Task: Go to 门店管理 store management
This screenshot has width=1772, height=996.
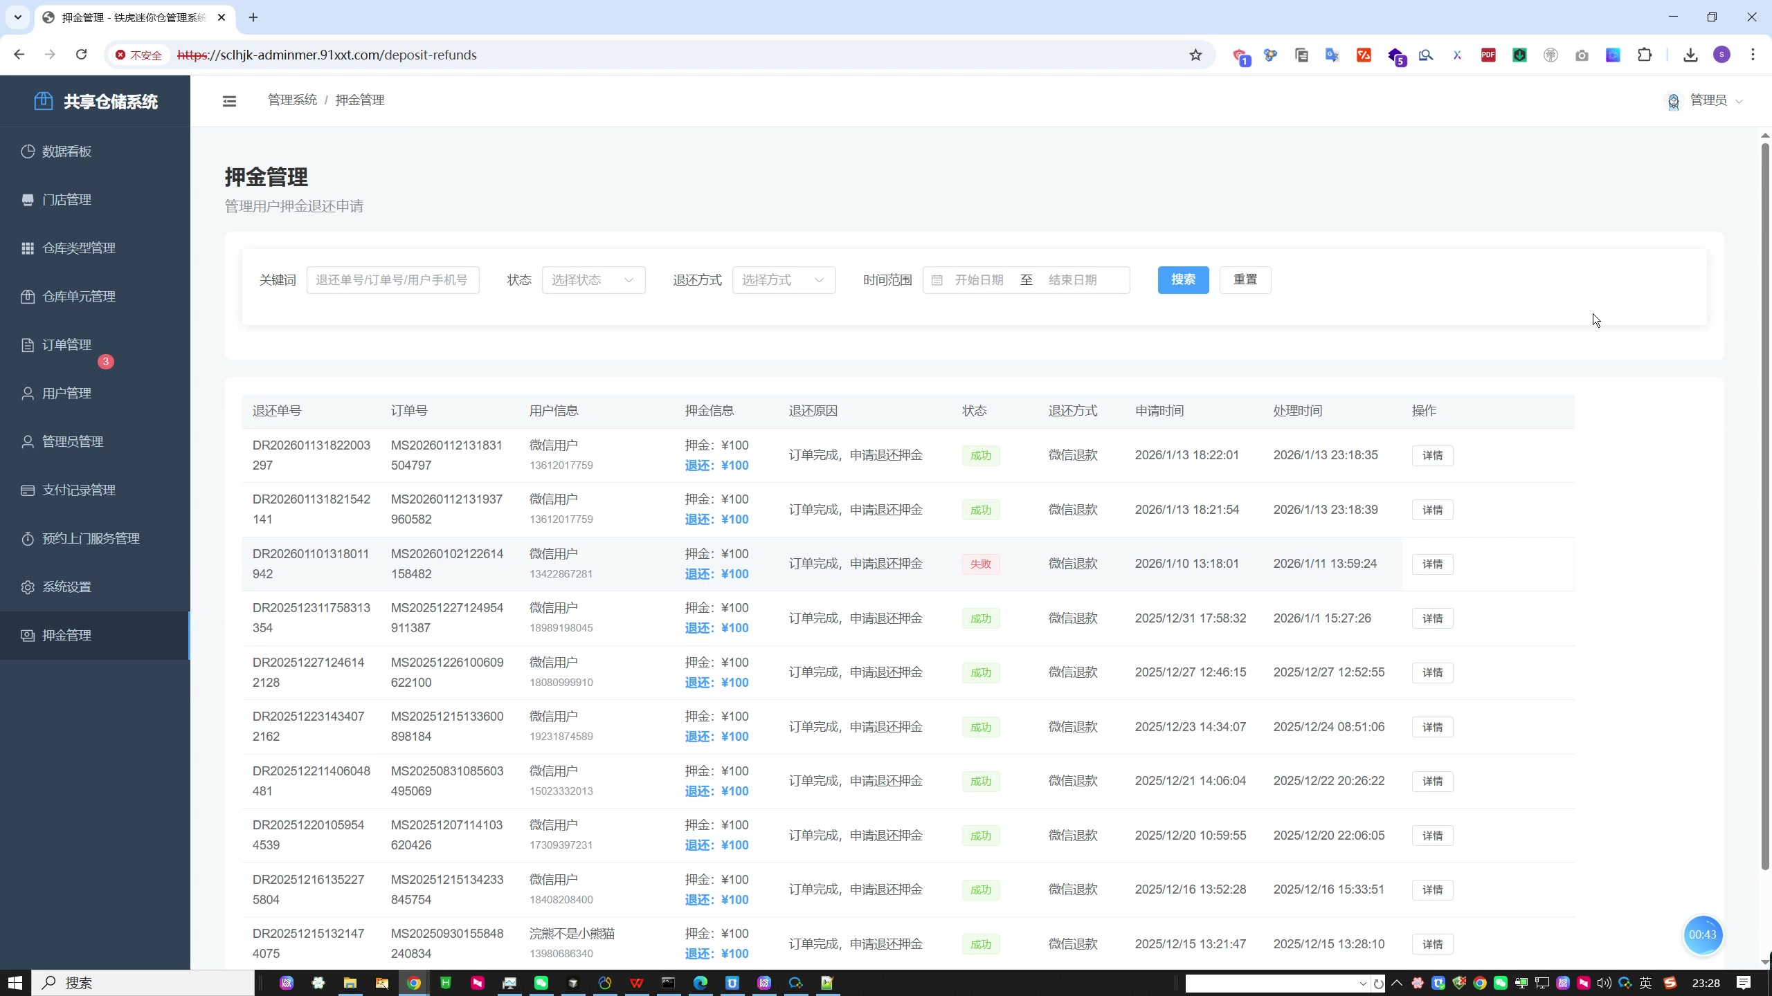Action: coord(66,200)
